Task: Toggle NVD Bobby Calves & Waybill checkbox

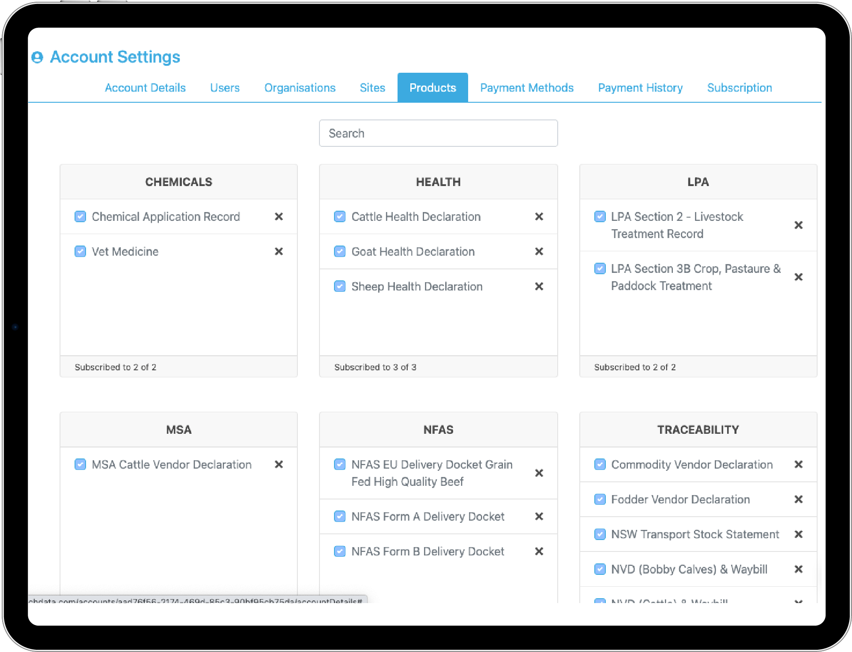Action: pyautogui.click(x=600, y=569)
